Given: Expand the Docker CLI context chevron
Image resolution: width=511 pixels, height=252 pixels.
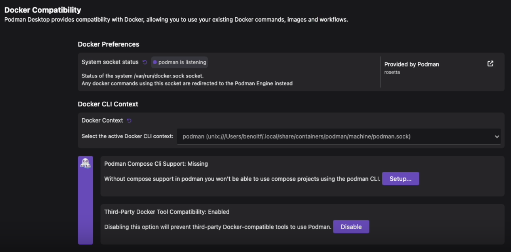Looking at the screenshot, I should [x=496, y=136].
